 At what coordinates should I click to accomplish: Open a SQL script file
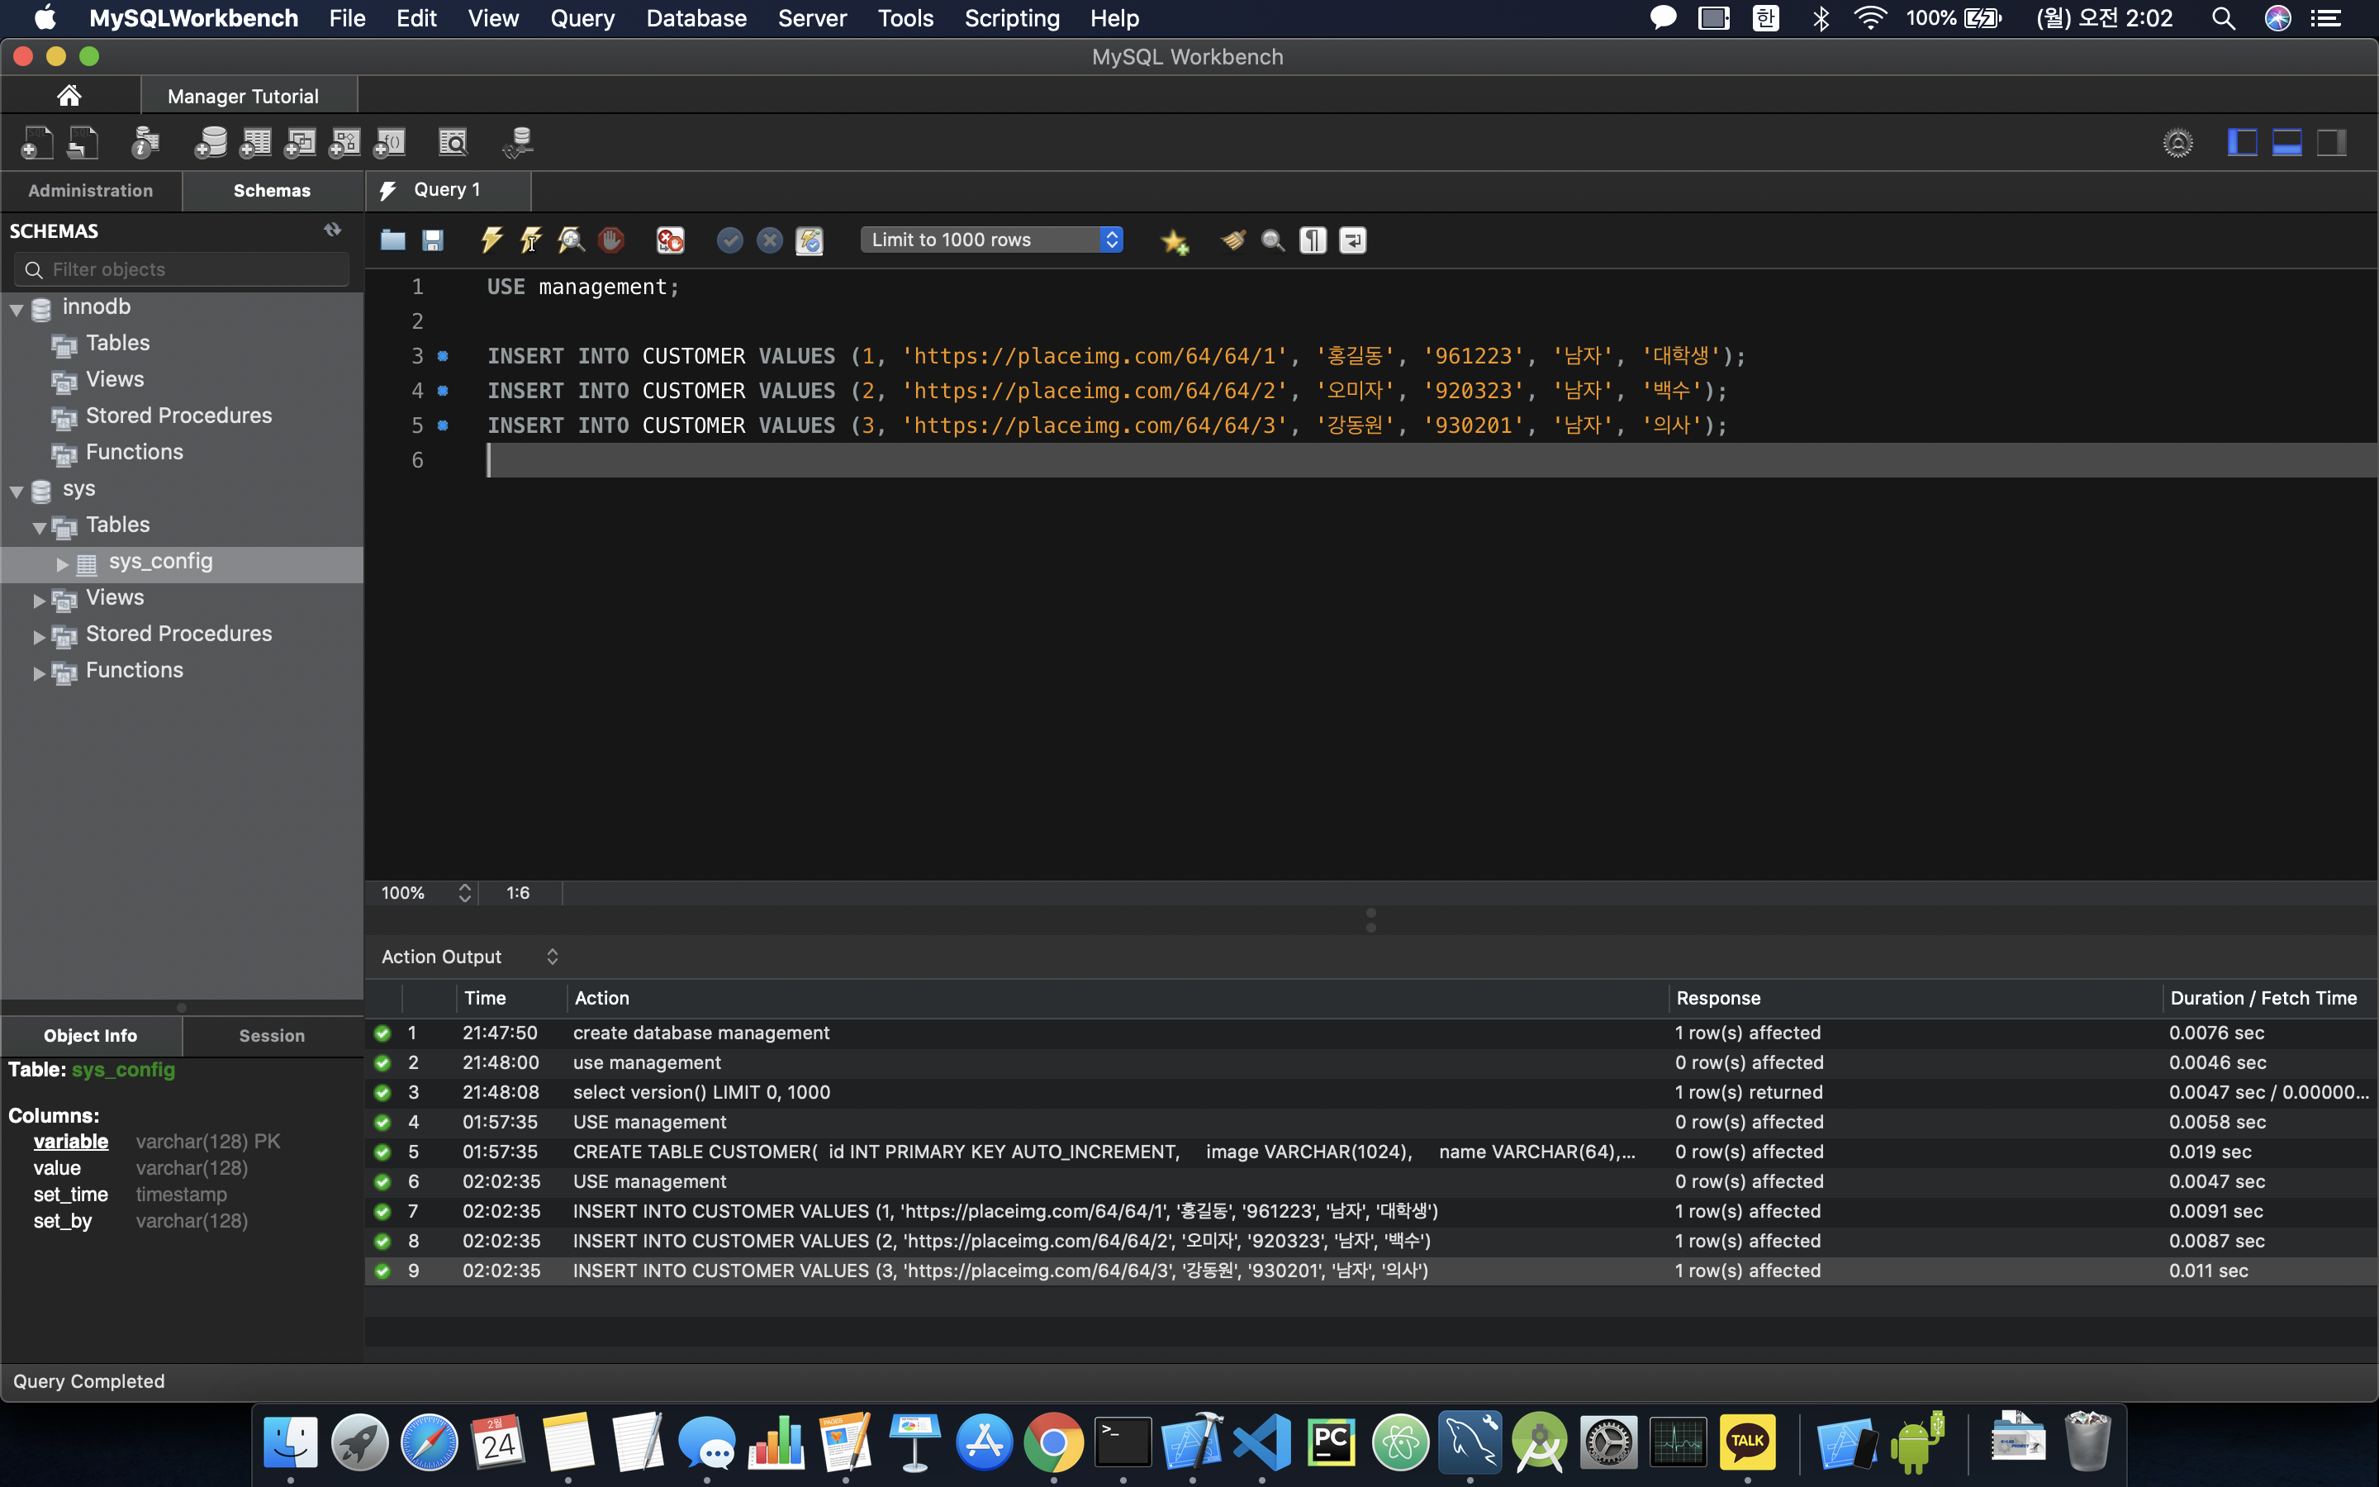[x=393, y=240]
